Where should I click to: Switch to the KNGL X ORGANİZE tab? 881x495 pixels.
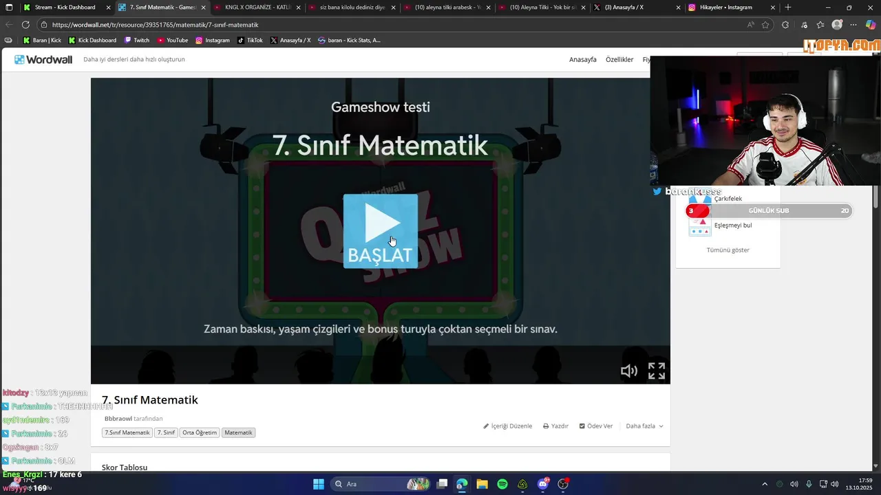[x=256, y=8]
